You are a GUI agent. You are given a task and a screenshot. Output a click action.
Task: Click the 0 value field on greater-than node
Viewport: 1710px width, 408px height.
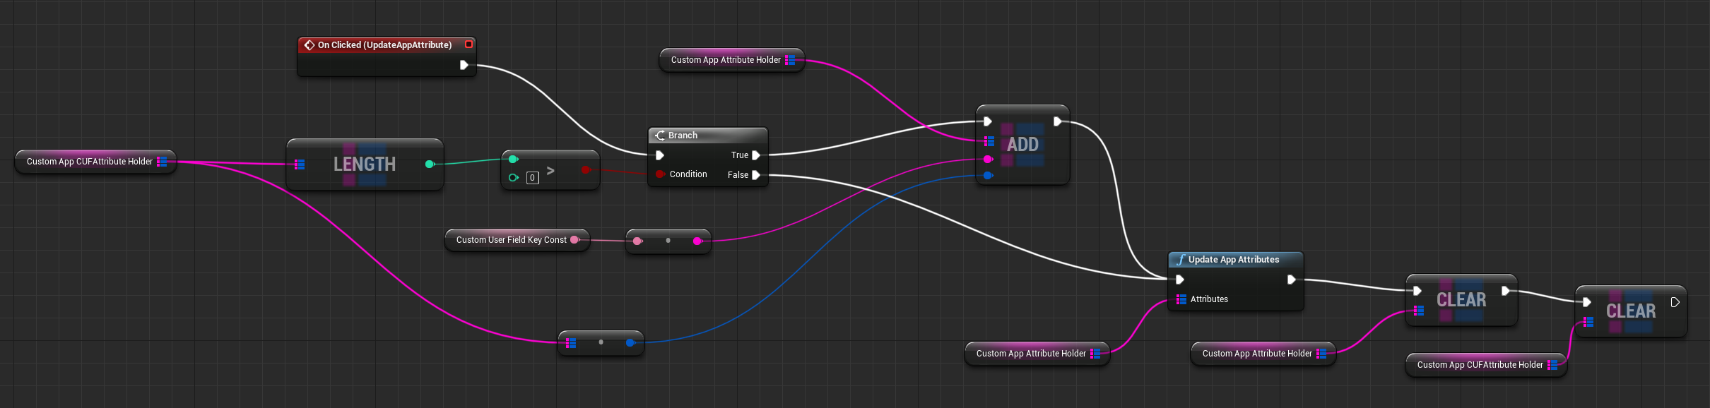[x=533, y=178]
